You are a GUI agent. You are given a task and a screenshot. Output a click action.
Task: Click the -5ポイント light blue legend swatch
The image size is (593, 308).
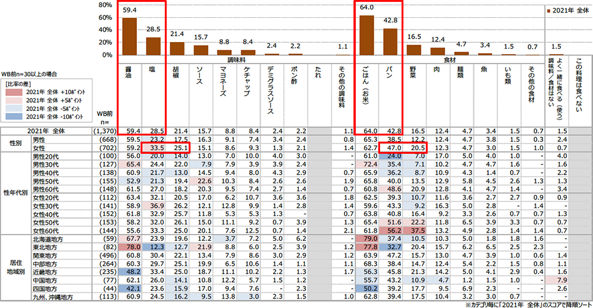(14, 108)
